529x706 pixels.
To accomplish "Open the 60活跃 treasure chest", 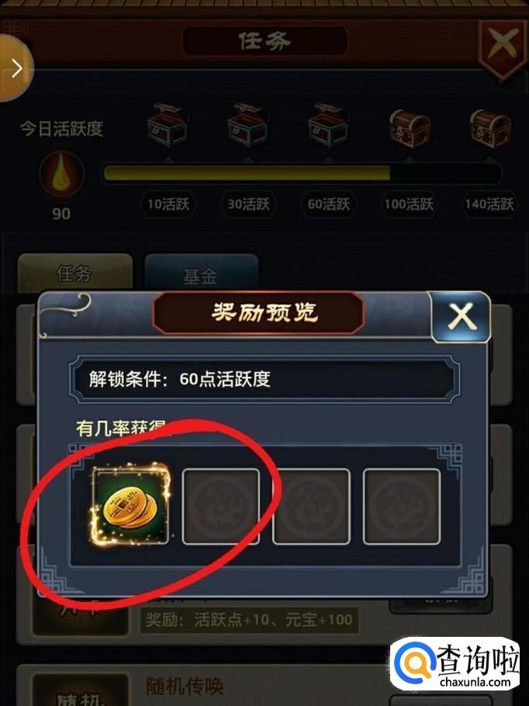I will [x=328, y=125].
